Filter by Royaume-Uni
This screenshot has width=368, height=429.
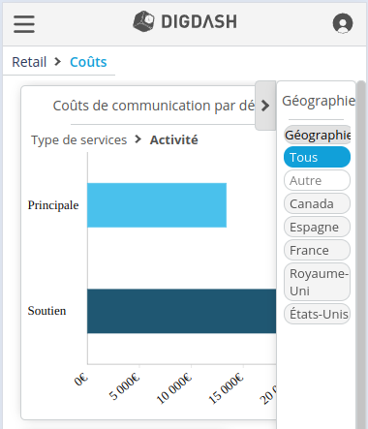317,282
